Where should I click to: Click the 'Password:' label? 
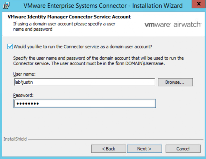click(x=23, y=95)
